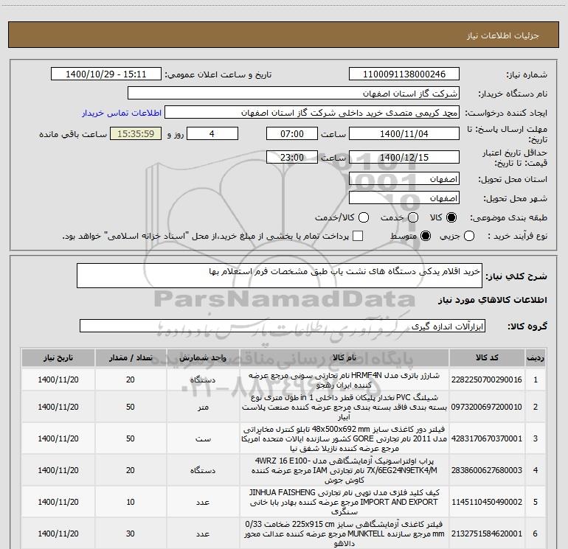Screen dimensions: 568x549
Task: Click item code 2282250700290016
Action: point(487,380)
